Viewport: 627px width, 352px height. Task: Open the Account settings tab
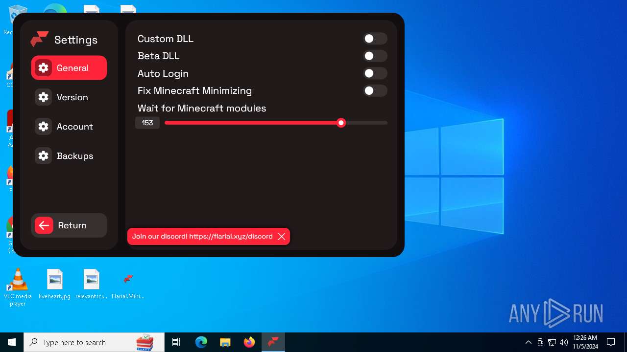(x=69, y=127)
